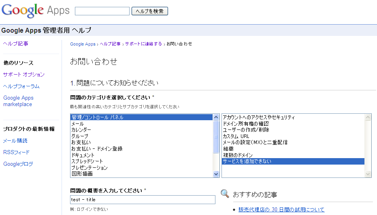Select 管理/コントロール パネル category
The height and width of the screenshot is (215, 377).
(142, 117)
